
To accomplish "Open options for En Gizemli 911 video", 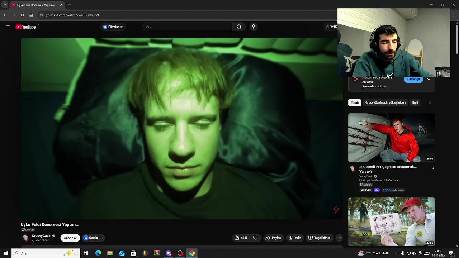I will point(433,167).
